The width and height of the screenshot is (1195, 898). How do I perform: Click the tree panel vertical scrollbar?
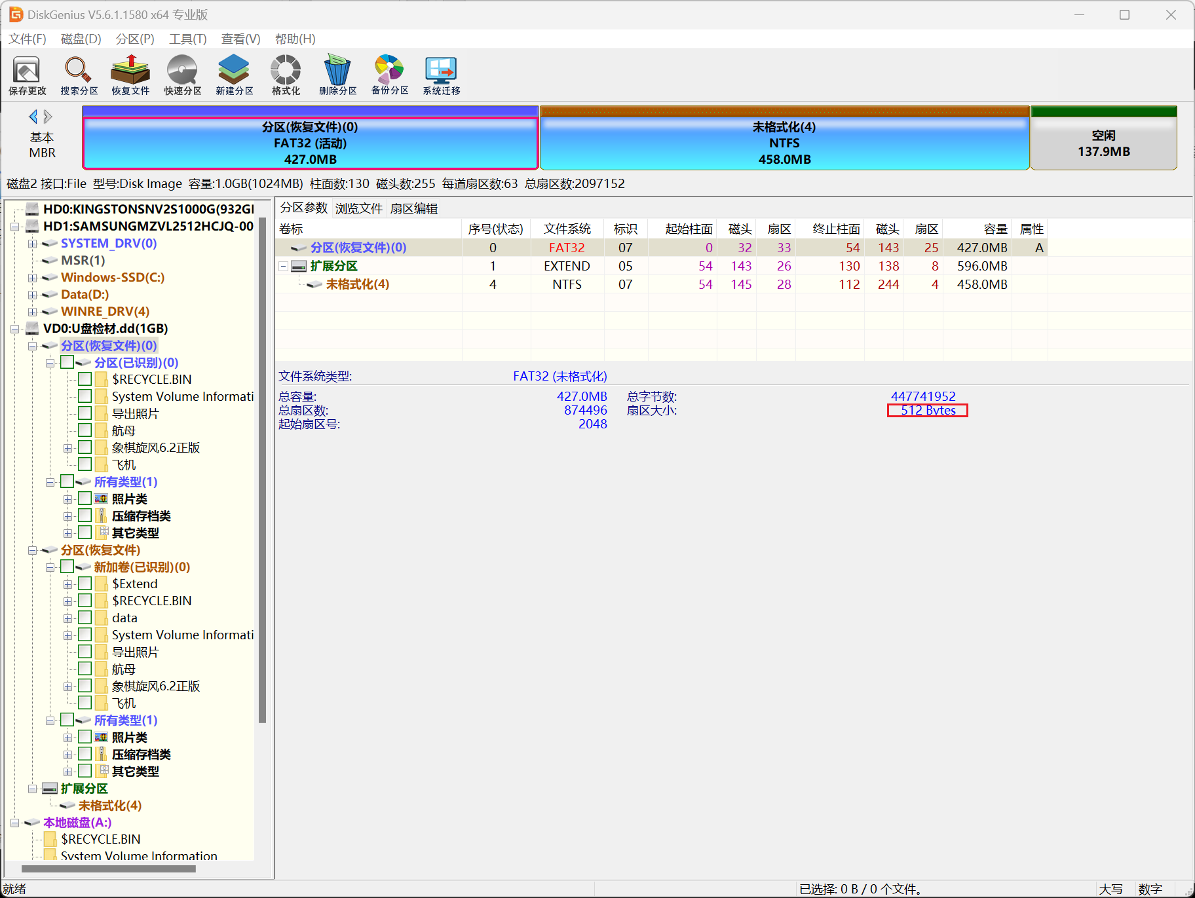pos(263,470)
